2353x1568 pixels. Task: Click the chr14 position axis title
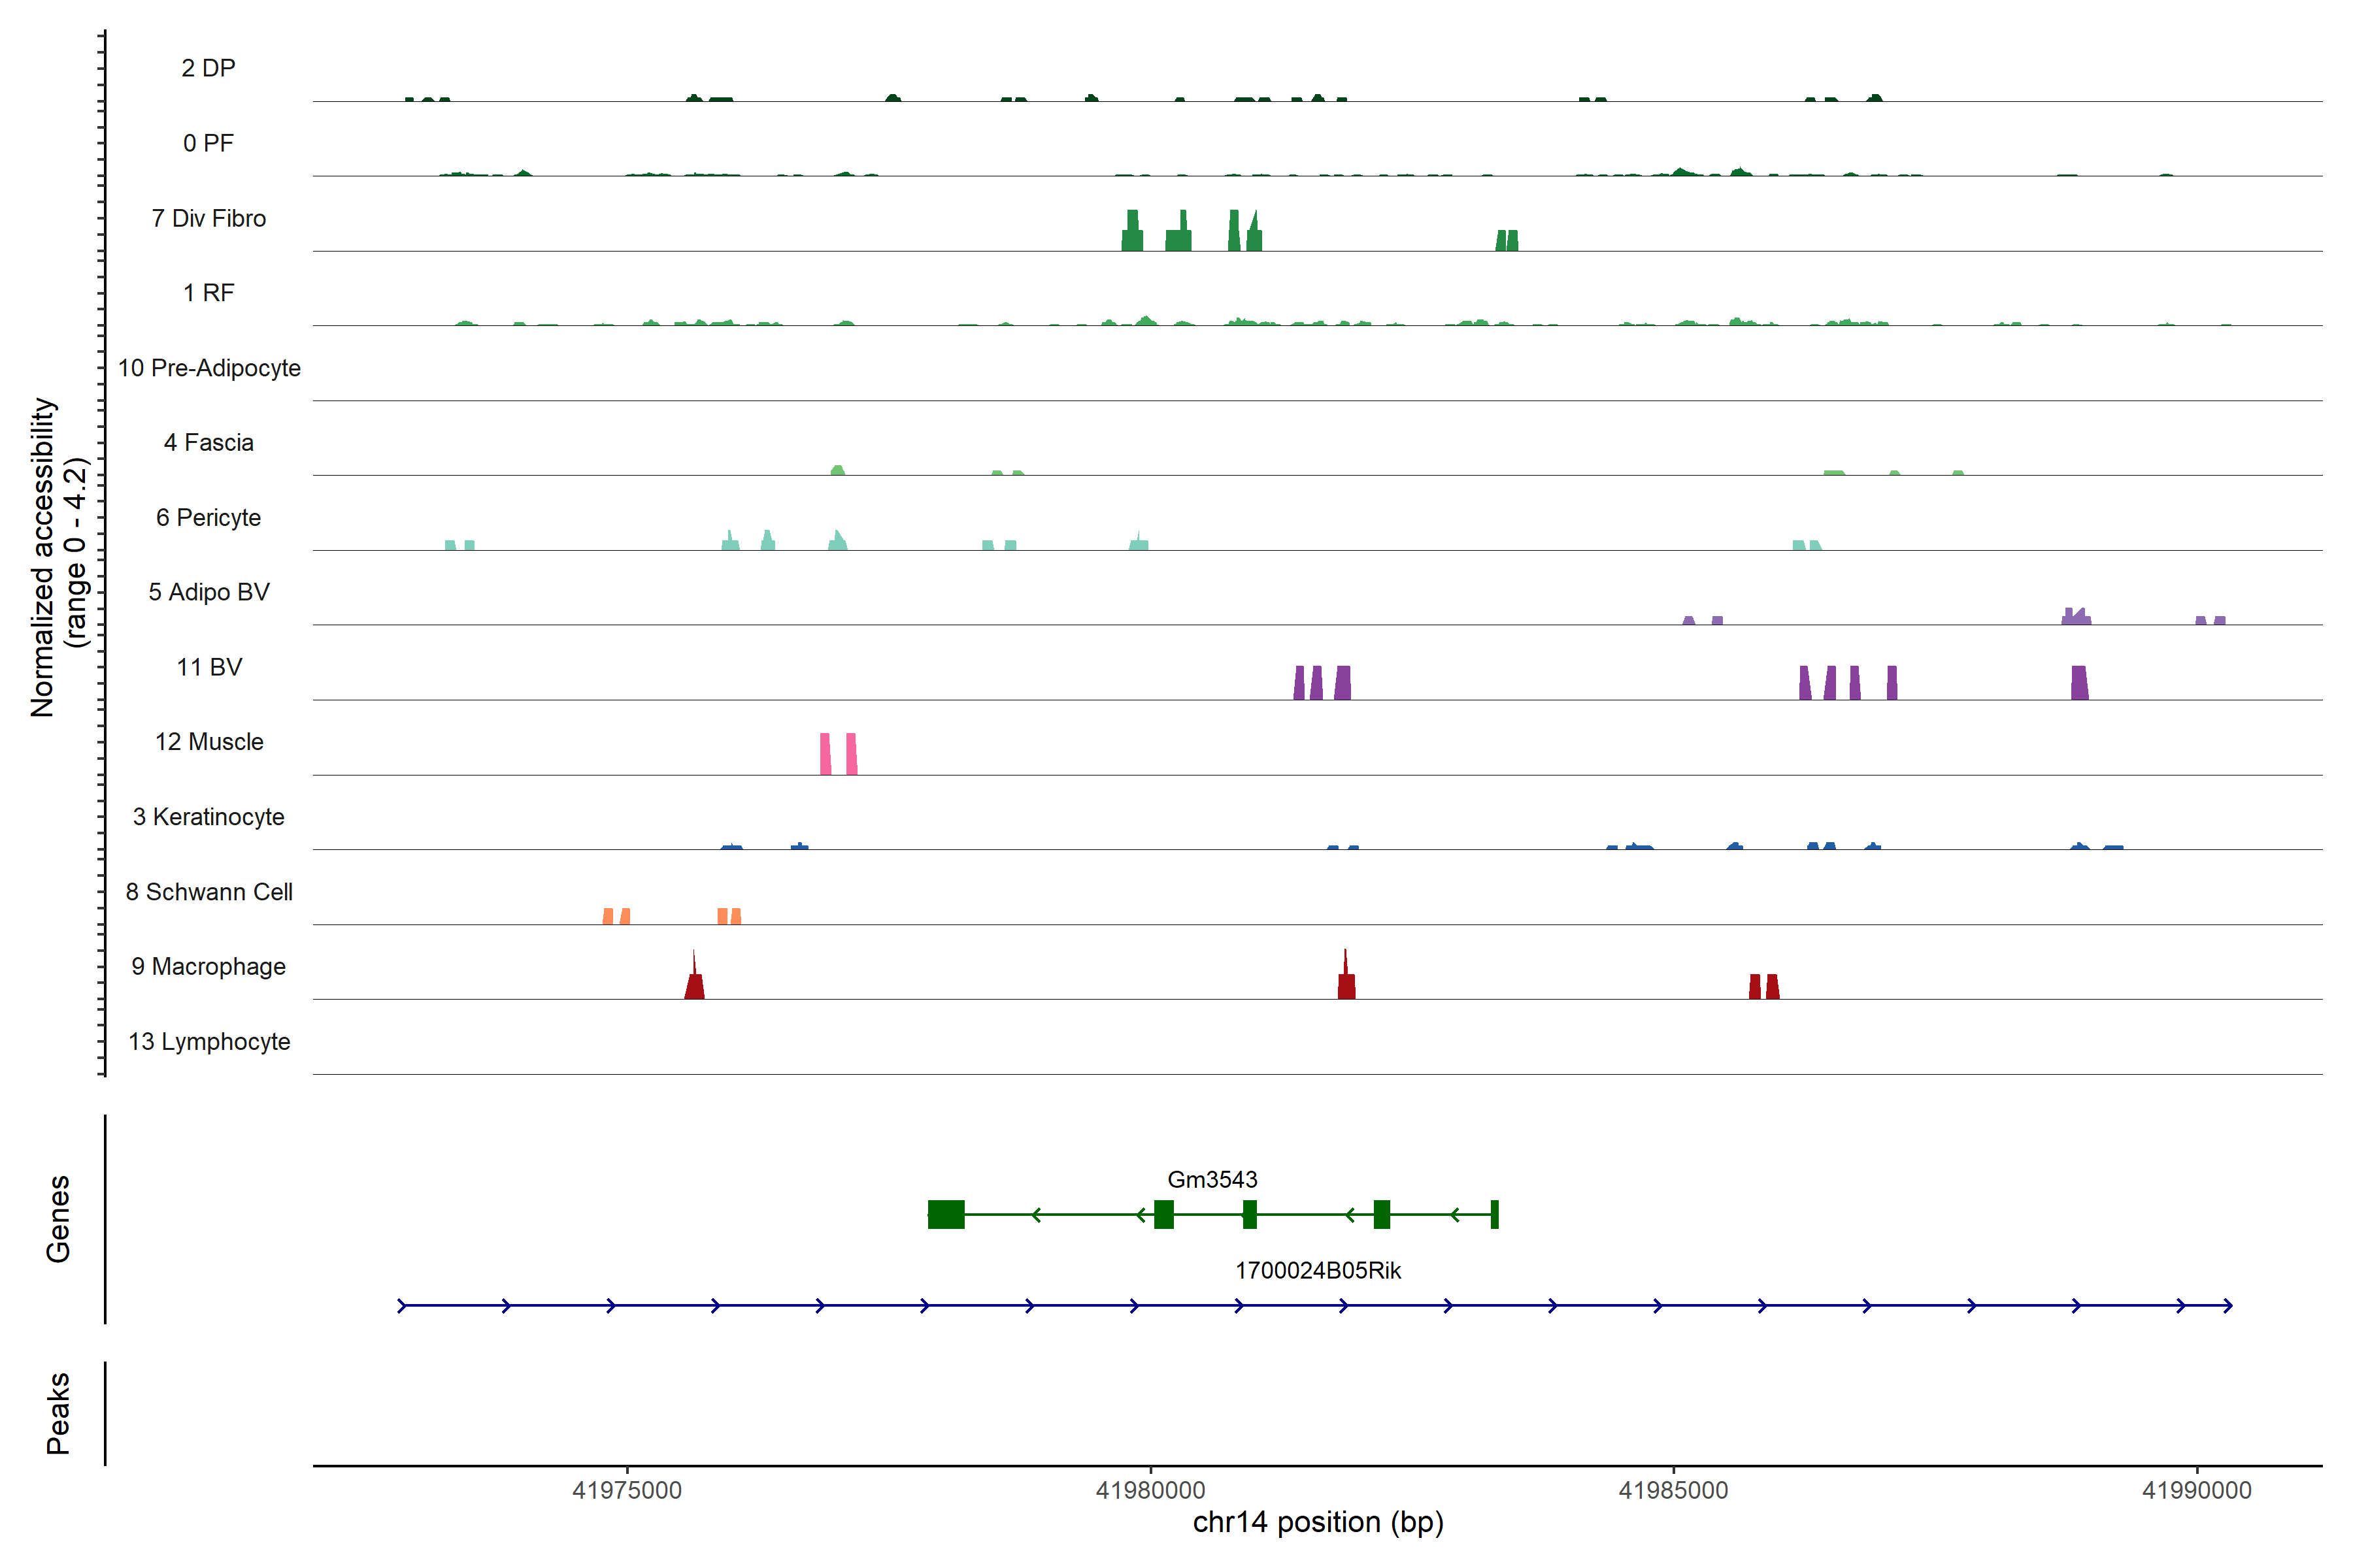click(1318, 1522)
